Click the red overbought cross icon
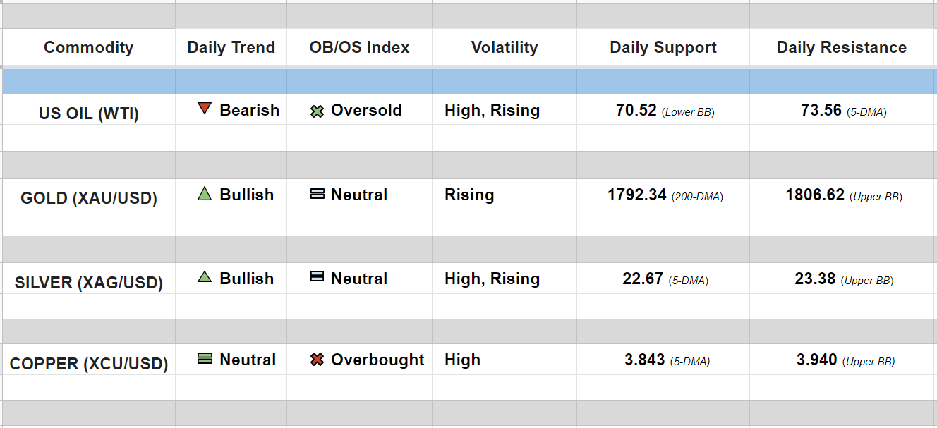937x428 pixels. coord(317,360)
